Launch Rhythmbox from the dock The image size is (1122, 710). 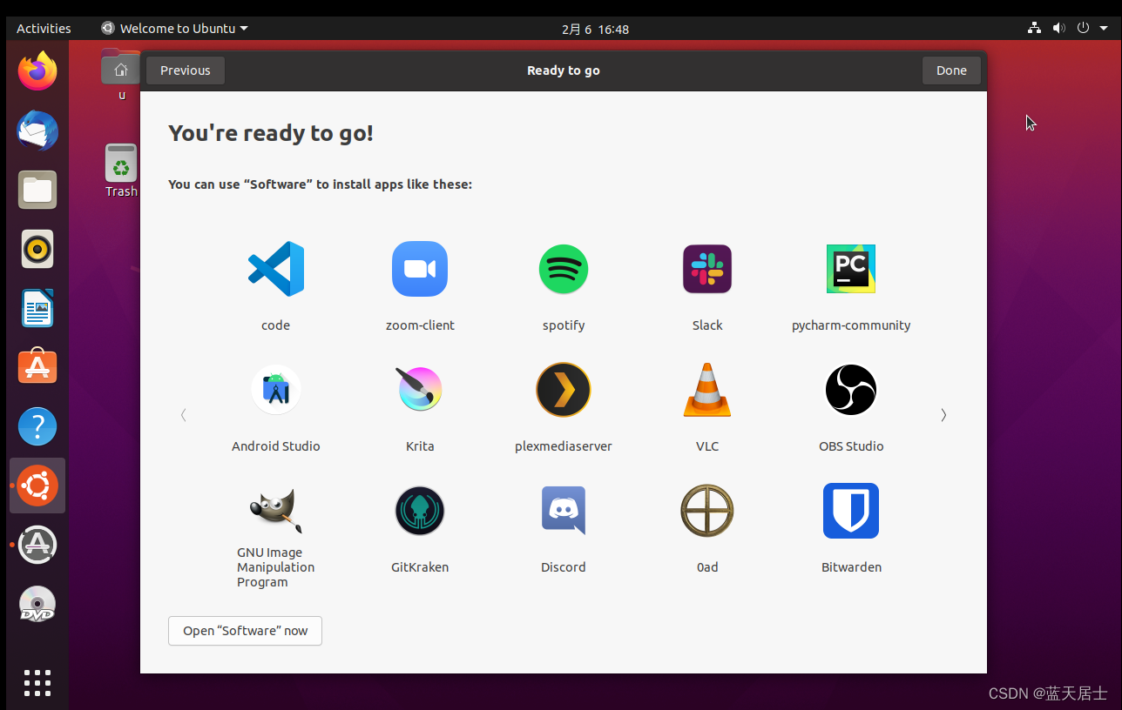click(x=37, y=250)
